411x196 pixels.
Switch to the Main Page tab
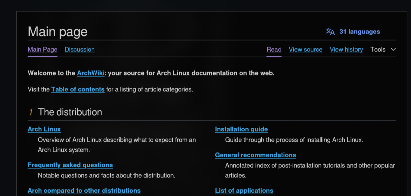(x=42, y=50)
